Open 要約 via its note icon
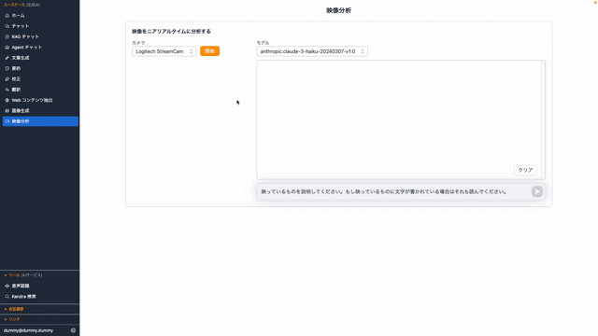This screenshot has width=598, height=336. [7, 68]
